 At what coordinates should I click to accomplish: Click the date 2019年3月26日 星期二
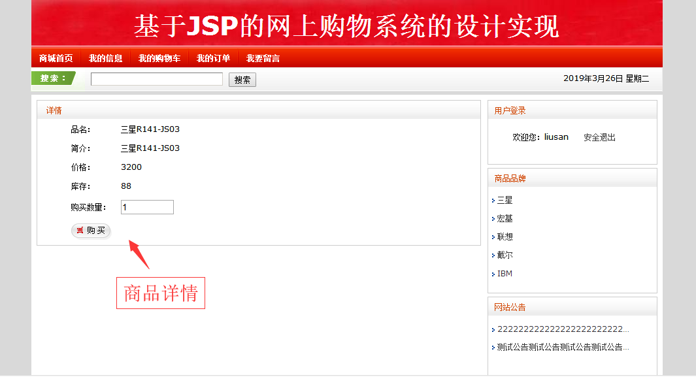click(x=606, y=78)
